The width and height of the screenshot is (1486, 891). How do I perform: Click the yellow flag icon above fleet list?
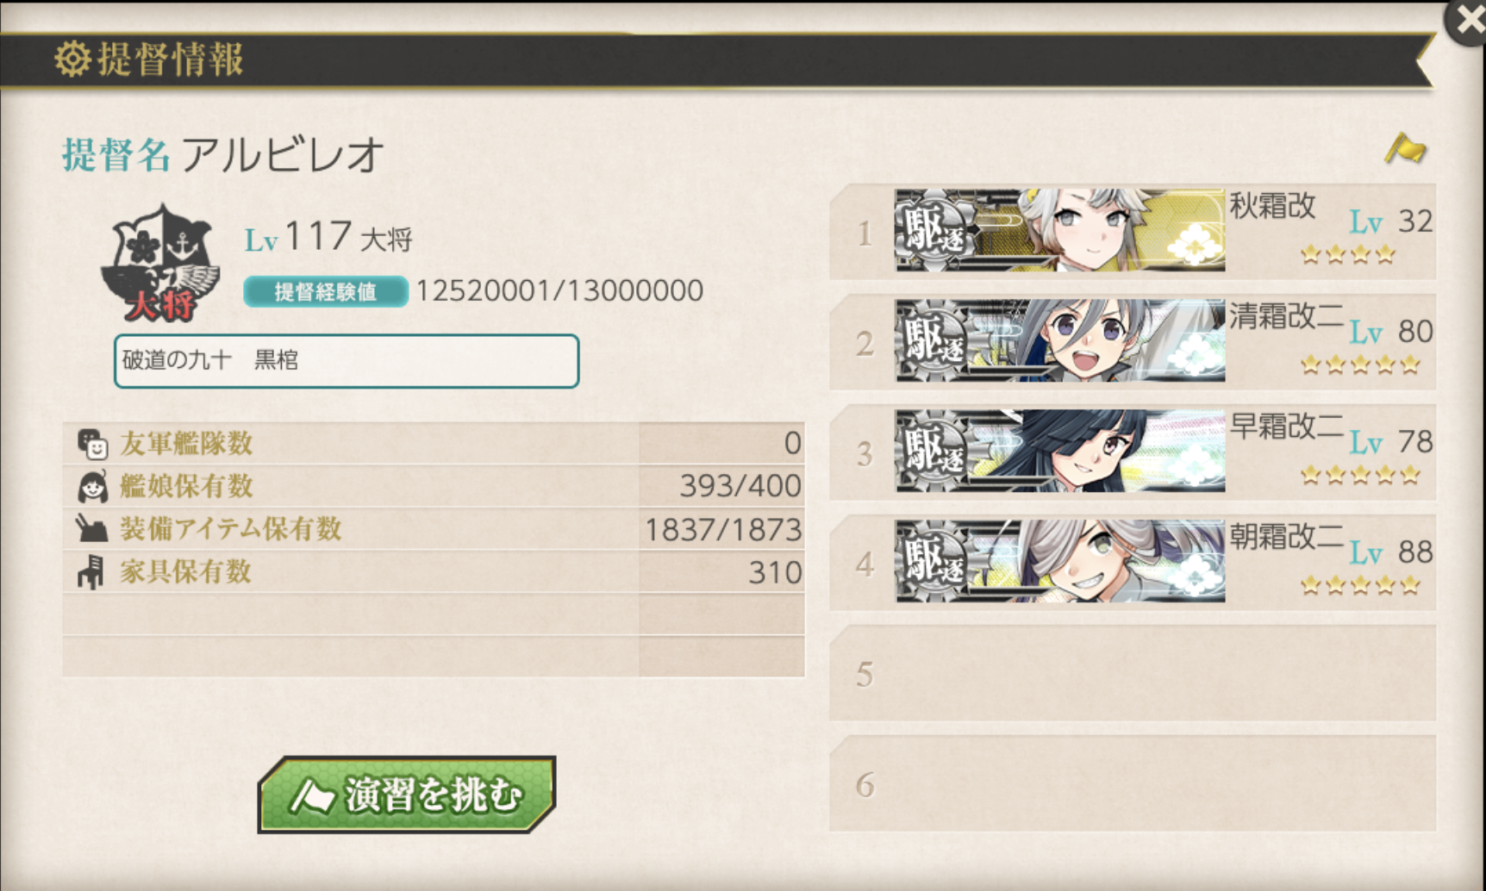(1405, 148)
